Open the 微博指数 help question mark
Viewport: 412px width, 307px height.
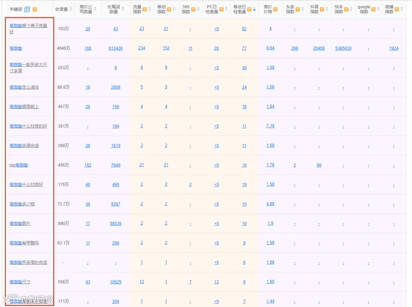click(x=397, y=10)
